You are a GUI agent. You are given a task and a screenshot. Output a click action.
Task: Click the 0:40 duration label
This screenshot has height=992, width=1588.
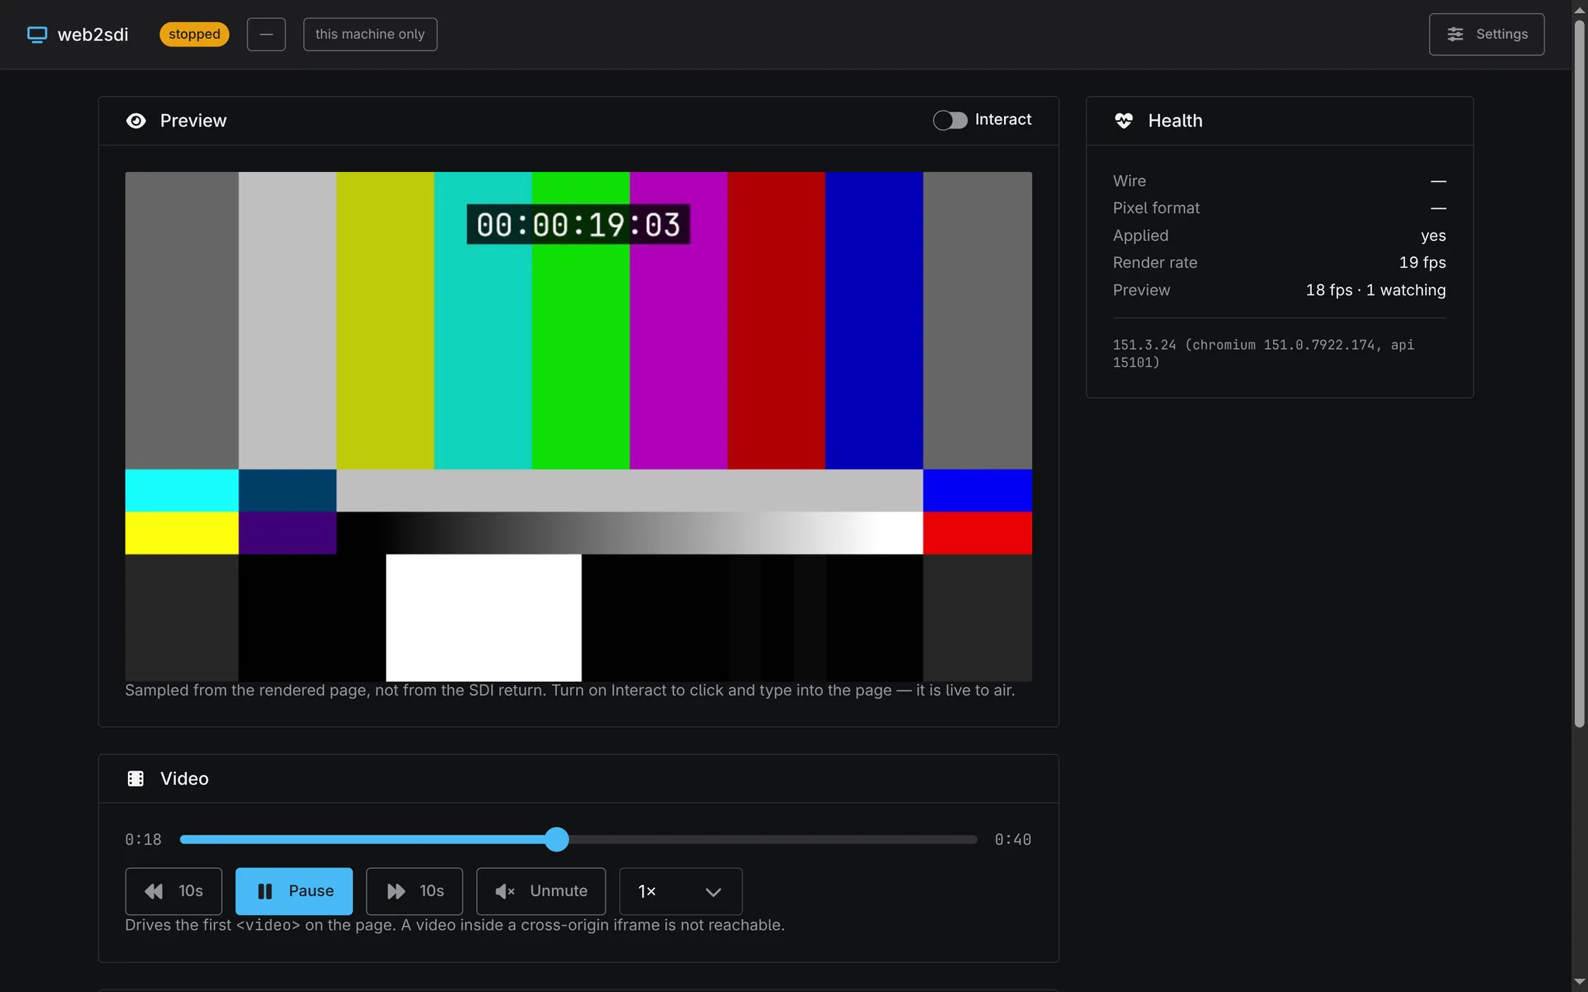[1013, 839]
